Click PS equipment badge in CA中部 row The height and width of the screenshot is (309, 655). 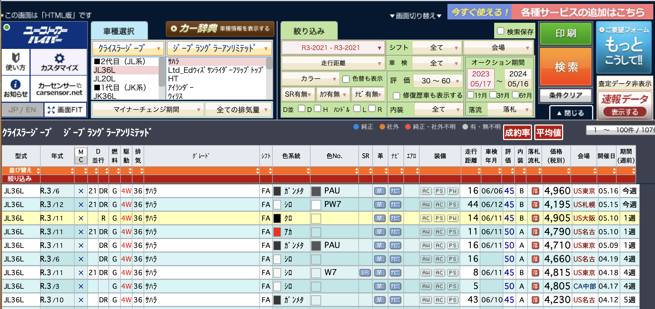[452, 286]
